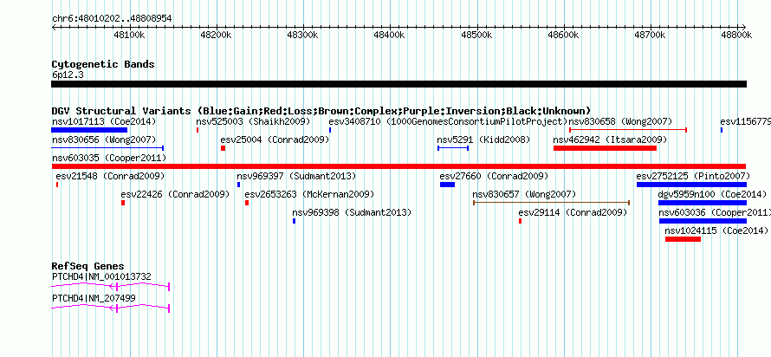Screen dimensions: 771x357
Task: Click the 48800k ruler tick label
Action: tap(737, 35)
